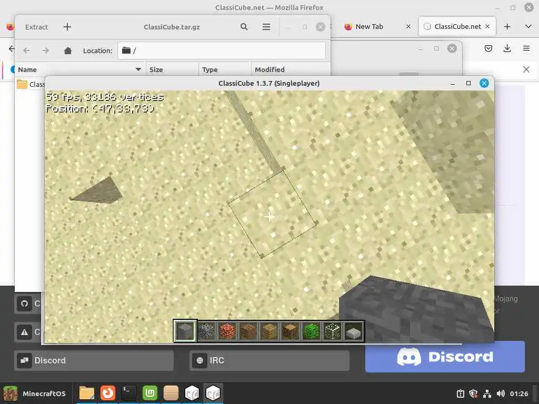The height and width of the screenshot is (404, 539).
Task: Close the New Tab browser tab
Action: (408, 26)
